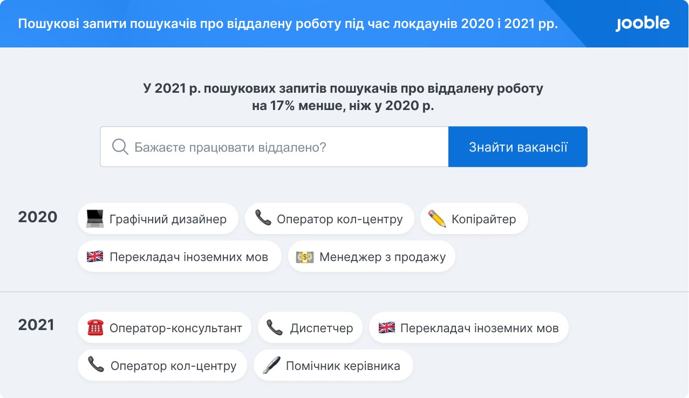Viewport: 689px width, 398px height.
Task: Open the Помічник керівника tag
Action: point(333,366)
